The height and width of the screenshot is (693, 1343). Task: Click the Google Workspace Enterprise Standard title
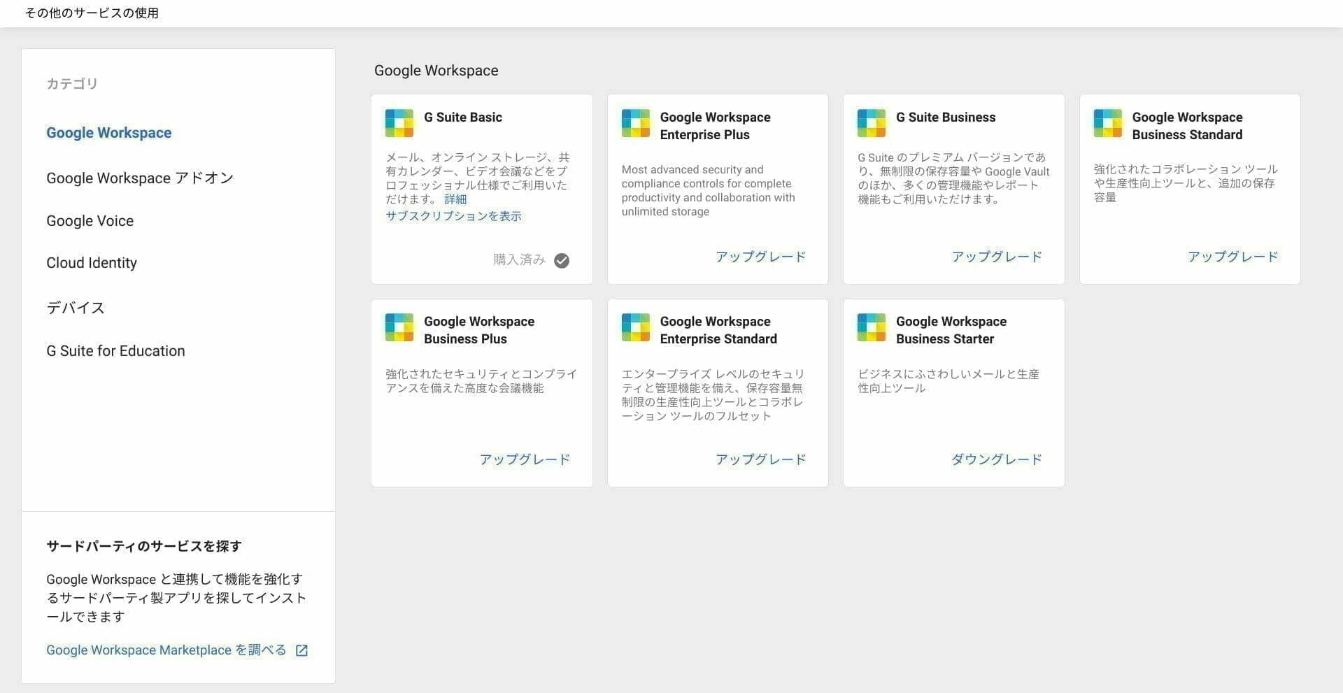coord(719,330)
